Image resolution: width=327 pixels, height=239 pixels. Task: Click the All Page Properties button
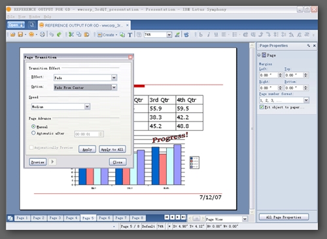click(284, 217)
